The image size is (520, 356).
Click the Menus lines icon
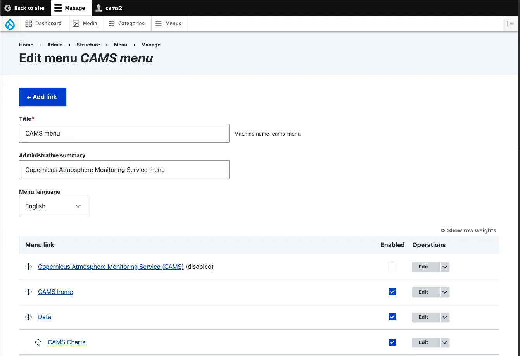tap(159, 24)
